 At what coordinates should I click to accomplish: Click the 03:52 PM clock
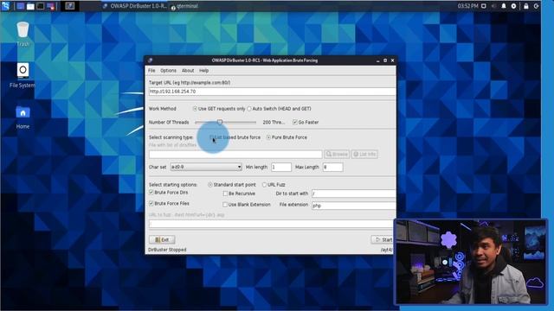[467, 6]
